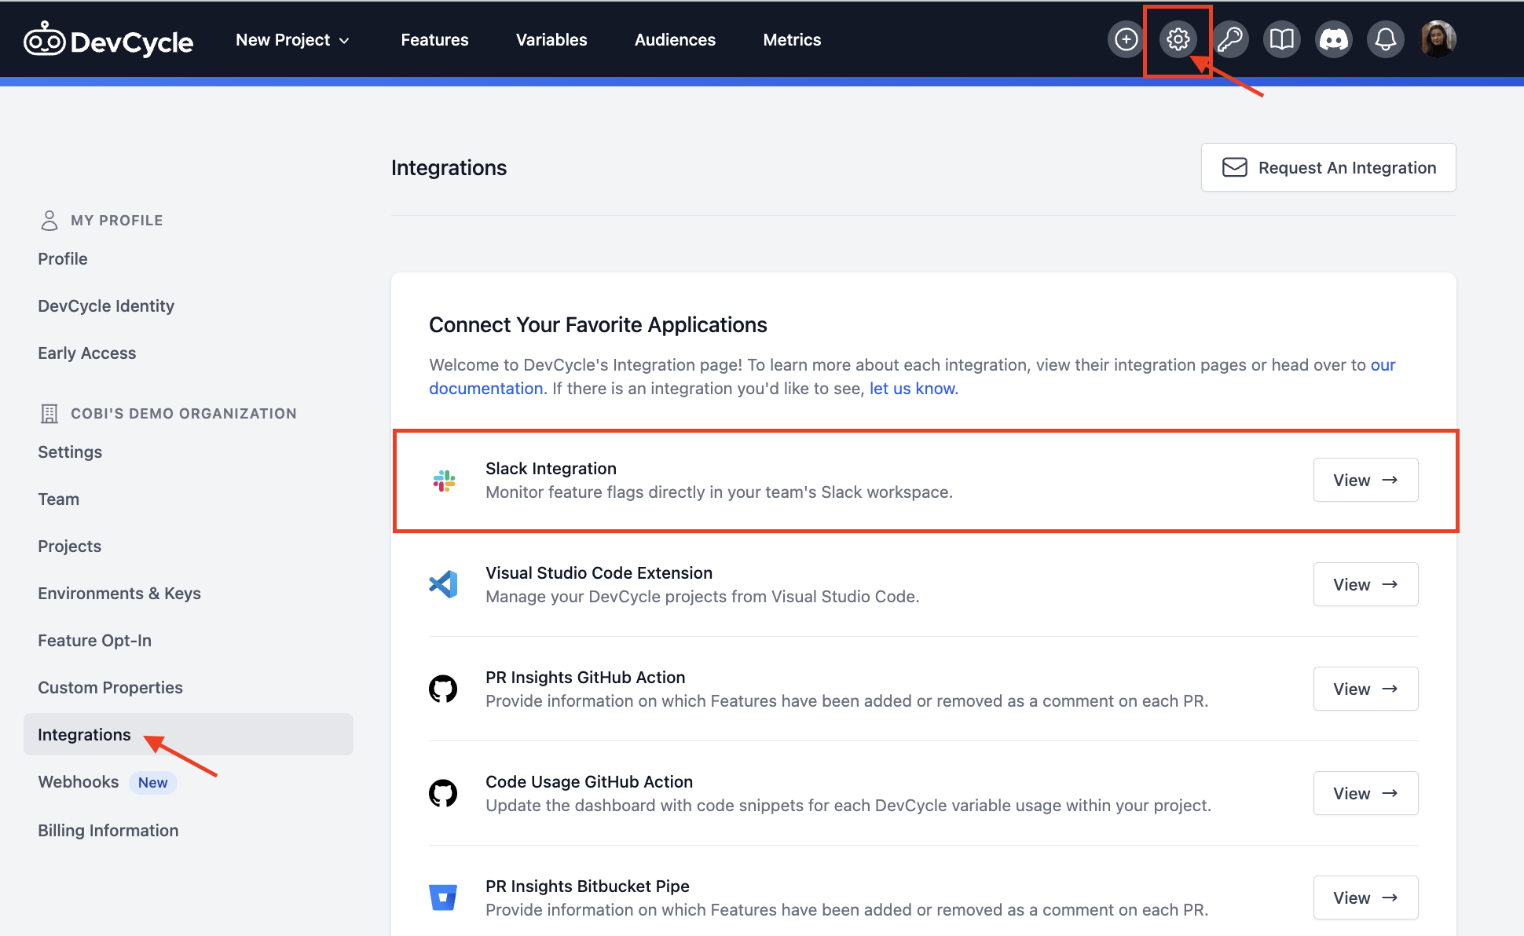Viewport: 1524px width, 936px height.
Task: Click the Settings gear icon in navbar
Action: [x=1179, y=39]
